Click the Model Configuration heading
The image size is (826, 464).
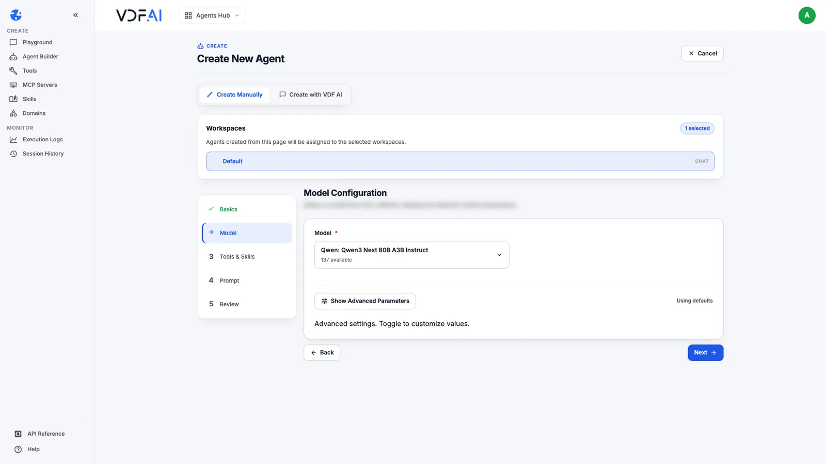345,193
